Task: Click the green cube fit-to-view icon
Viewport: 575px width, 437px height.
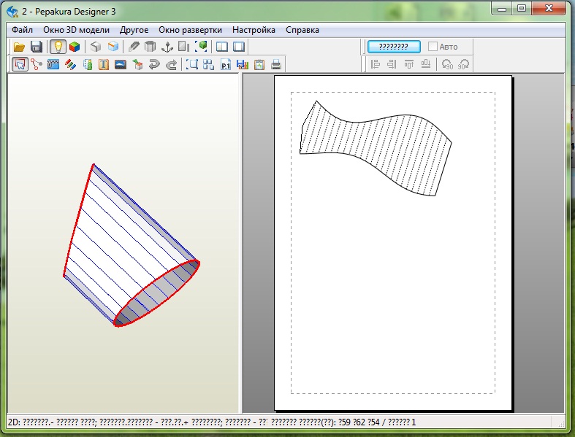Action: [x=201, y=47]
